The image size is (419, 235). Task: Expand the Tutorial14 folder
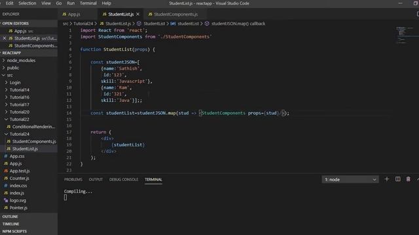point(20,90)
